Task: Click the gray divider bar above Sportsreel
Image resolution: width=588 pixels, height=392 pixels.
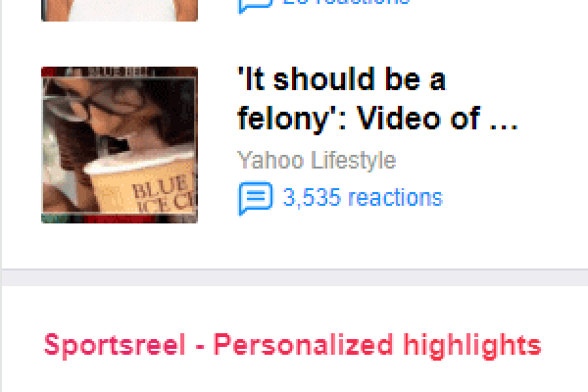Action: point(295,277)
